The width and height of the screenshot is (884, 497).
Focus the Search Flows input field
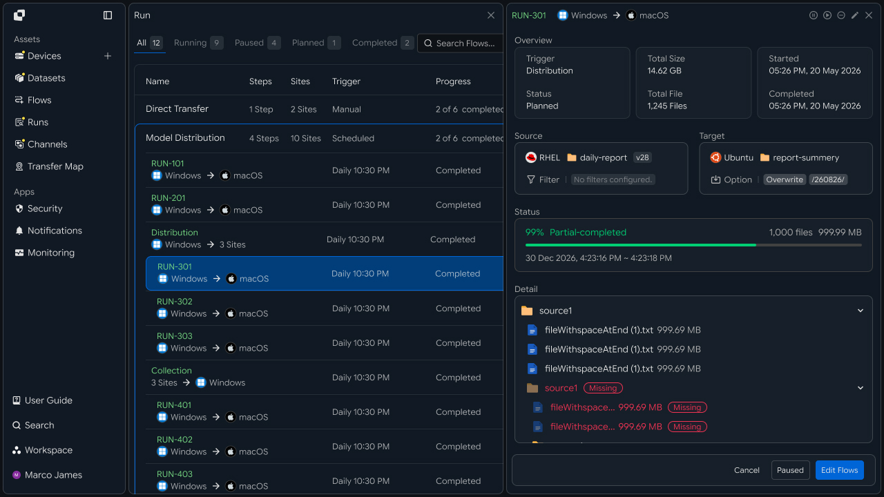coord(461,43)
